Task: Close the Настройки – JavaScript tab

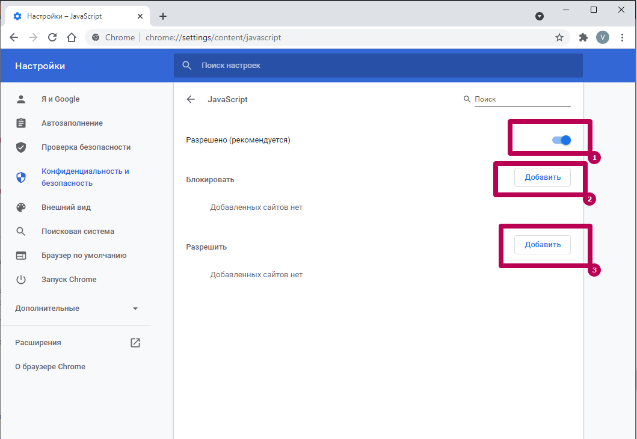Action: (x=140, y=16)
